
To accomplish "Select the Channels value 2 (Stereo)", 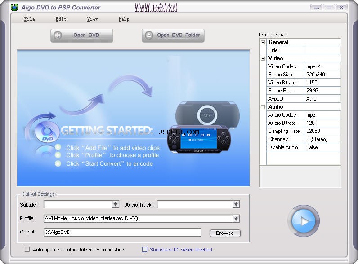I will 322,139.
